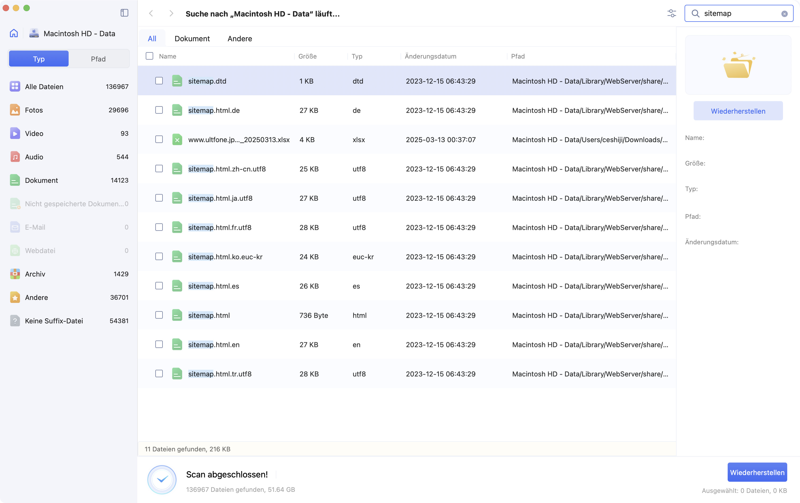Open the Video category
800x503 pixels.
coord(34,133)
